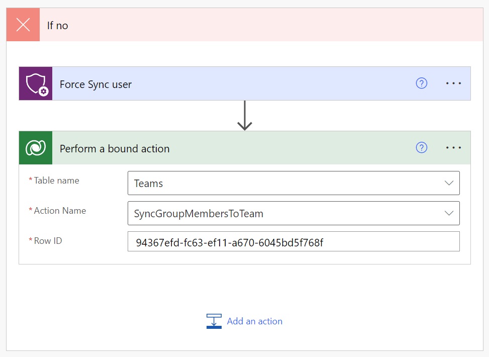This screenshot has width=489, height=357.
Task: Open help for Perform a bound action
Action: (421, 148)
